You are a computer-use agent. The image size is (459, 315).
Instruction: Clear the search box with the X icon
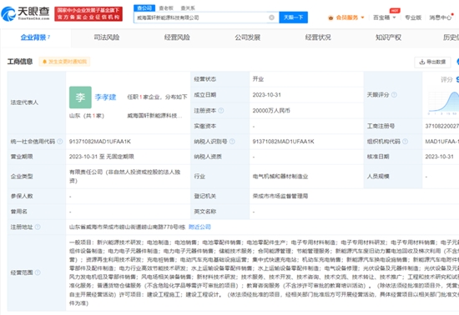pos(272,17)
